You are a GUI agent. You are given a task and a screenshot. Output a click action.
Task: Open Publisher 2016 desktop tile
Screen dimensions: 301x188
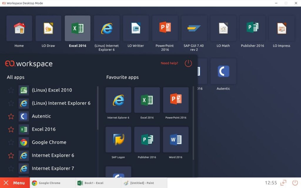pyautogui.click(x=252, y=28)
